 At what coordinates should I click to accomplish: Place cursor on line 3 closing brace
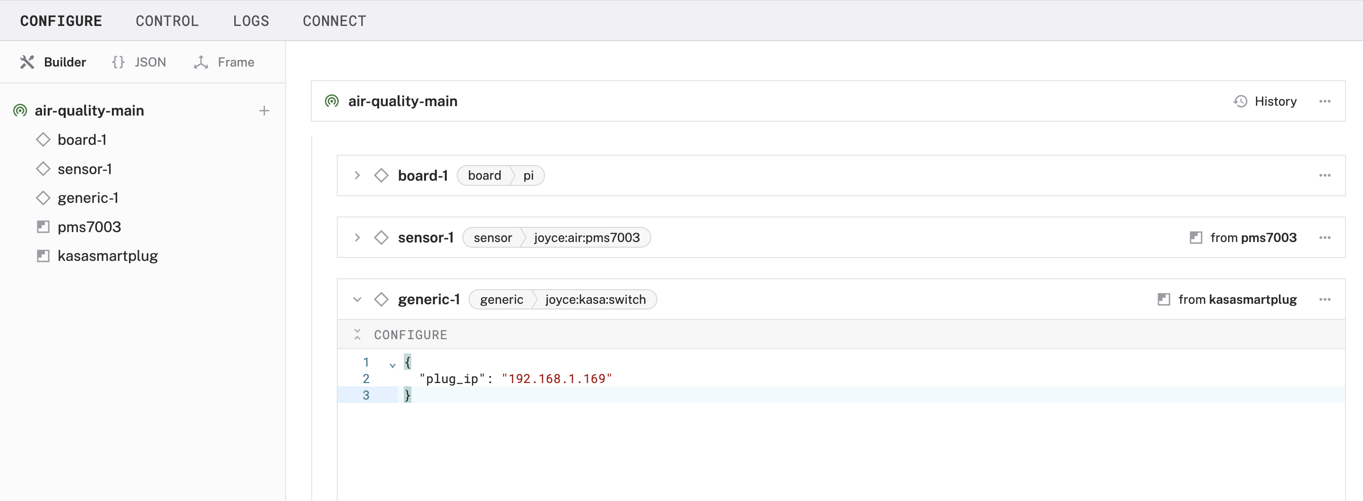click(x=408, y=395)
